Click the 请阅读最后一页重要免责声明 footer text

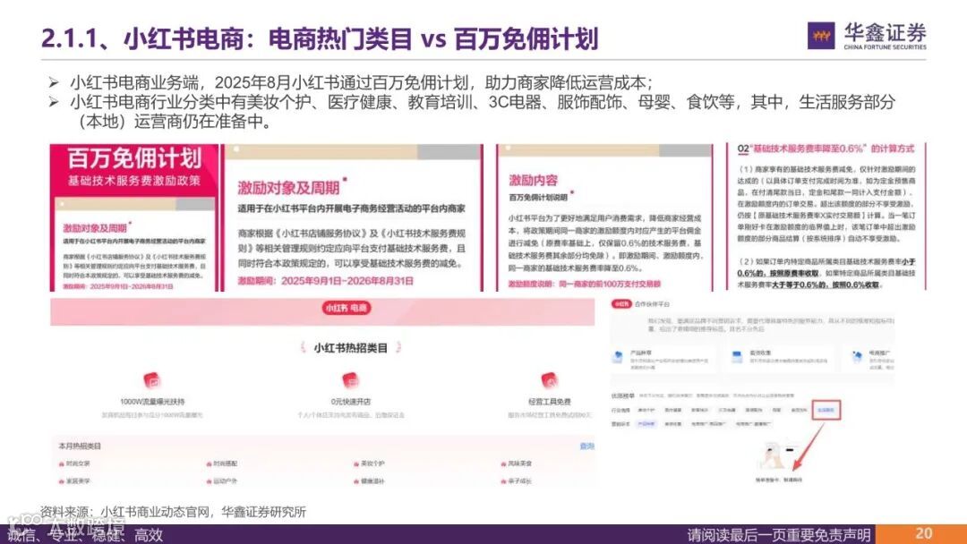(780, 534)
